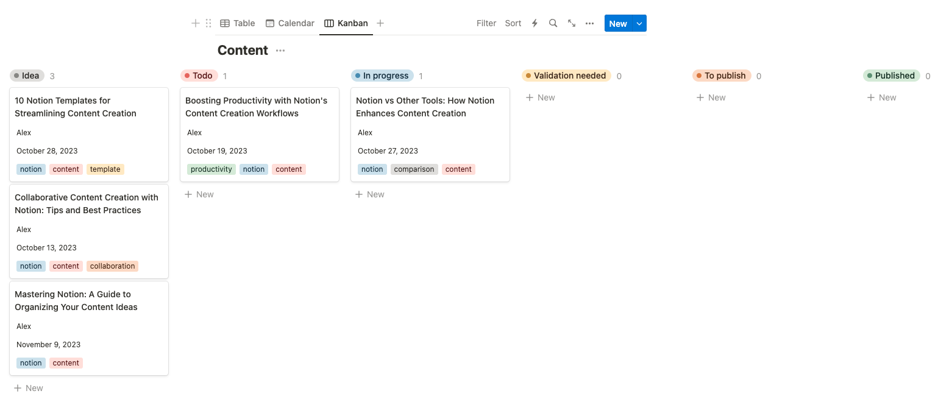The width and height of the screenshot is (952, 399).
Task: Click the 'notion' tag on the Mastering Notion card
Action: pos(31,363)
